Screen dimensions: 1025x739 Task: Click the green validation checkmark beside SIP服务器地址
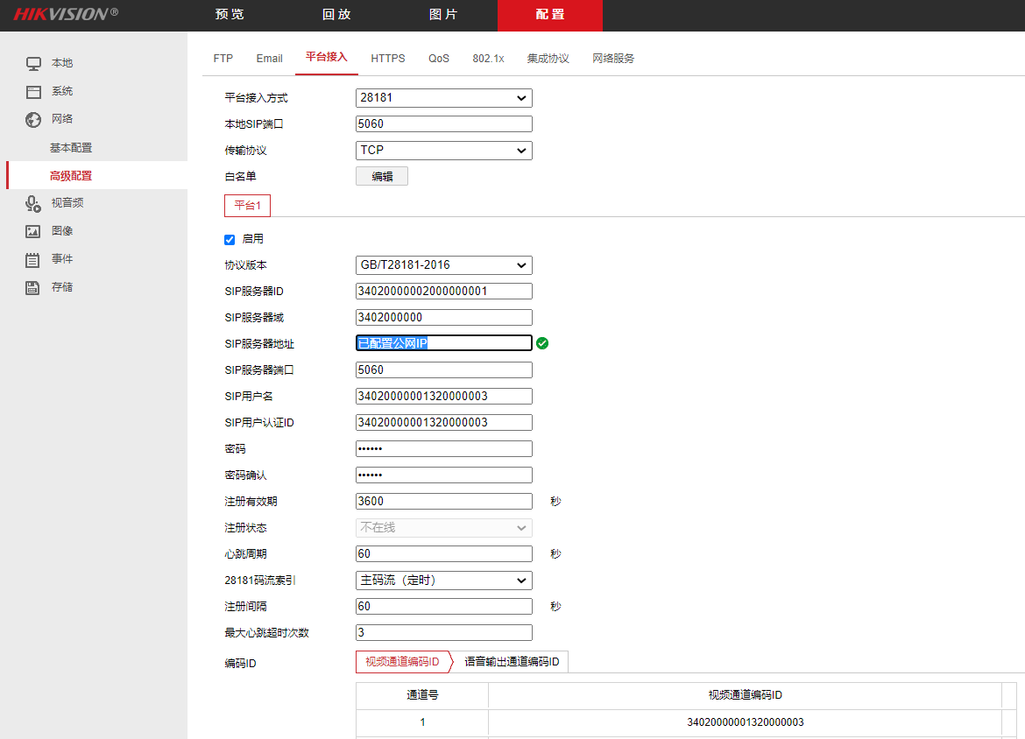pos(541,343)
